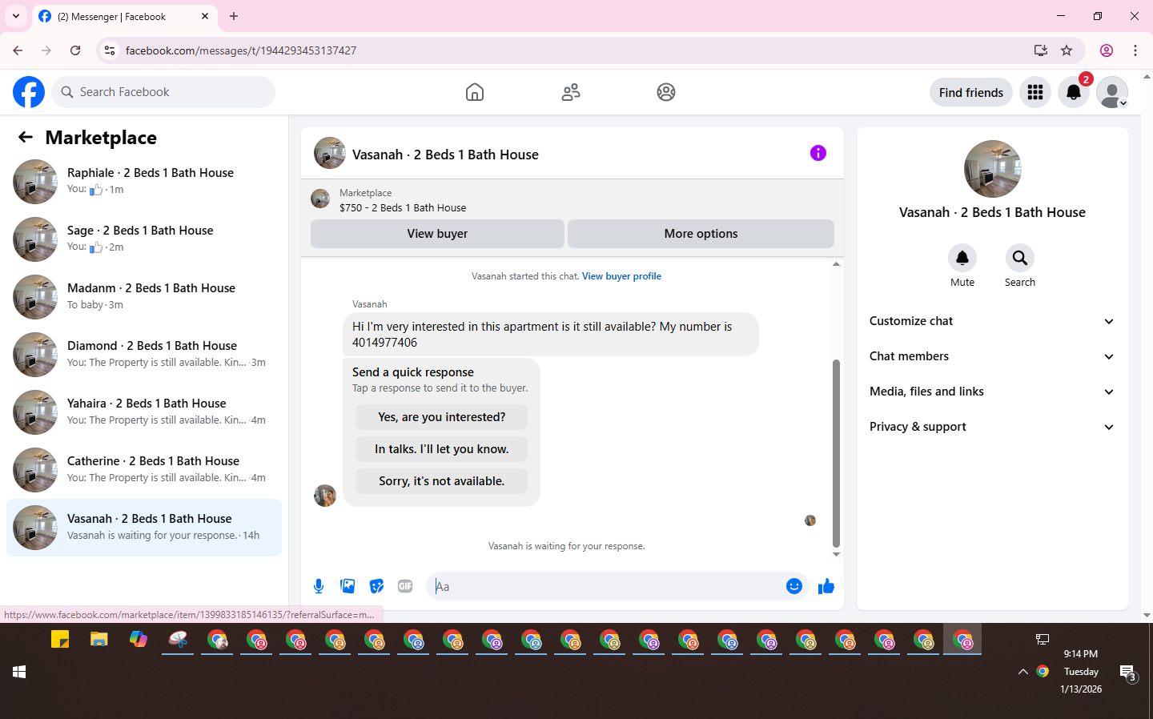The width and height of the screenshot is (1153, 719).
Task: Open Sticky Notes from taskbar
Action: (x=60, y=639)
